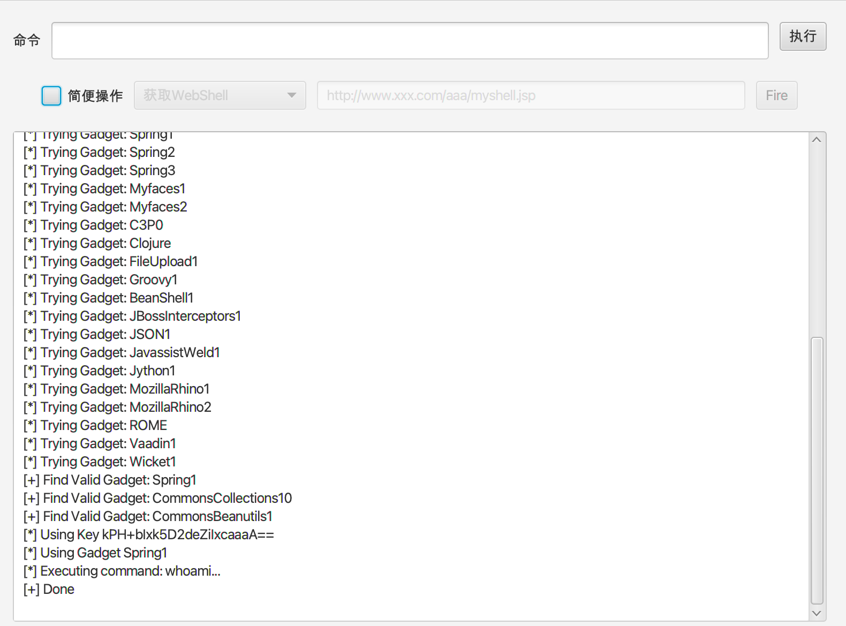Click the vertical scrollbar thumb in log

tap(817, 470)
